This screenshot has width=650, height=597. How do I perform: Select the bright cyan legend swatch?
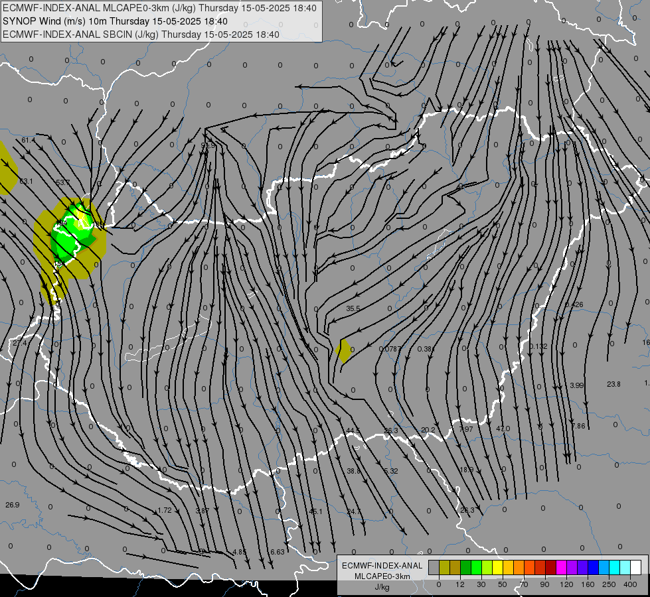615,567
